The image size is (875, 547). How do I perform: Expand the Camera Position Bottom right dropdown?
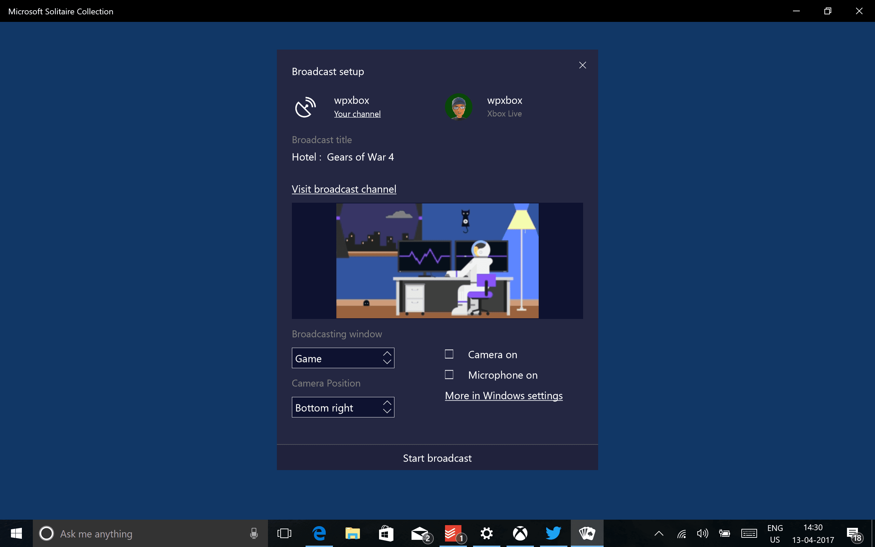click(343, 408)
